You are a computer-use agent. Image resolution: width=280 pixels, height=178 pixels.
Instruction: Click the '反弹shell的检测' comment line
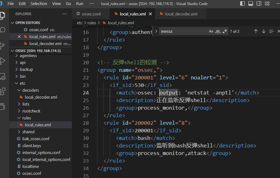tap(133, 62)
